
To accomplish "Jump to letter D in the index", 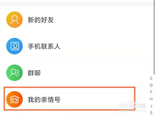I will 151,85.
